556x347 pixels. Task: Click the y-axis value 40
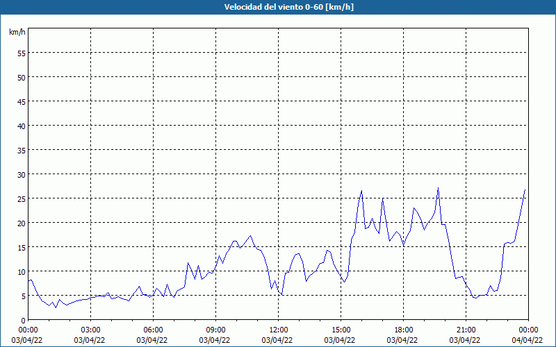[22, 126]
